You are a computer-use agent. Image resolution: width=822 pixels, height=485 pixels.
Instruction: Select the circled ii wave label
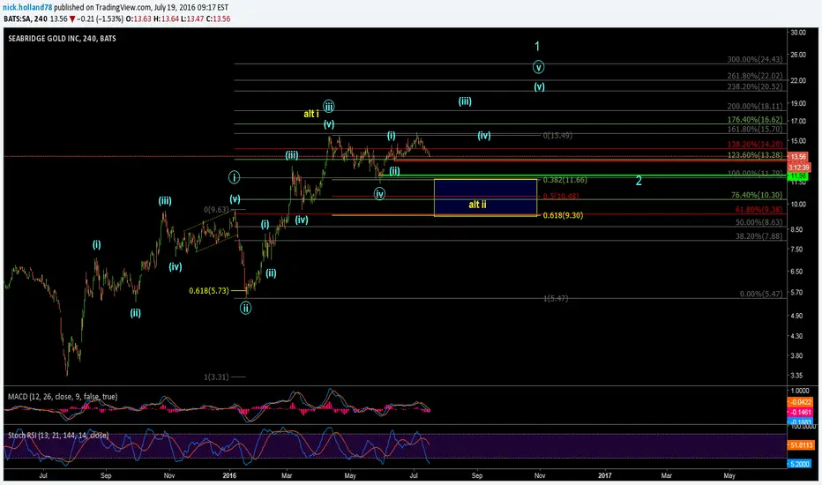click(245, 308)
